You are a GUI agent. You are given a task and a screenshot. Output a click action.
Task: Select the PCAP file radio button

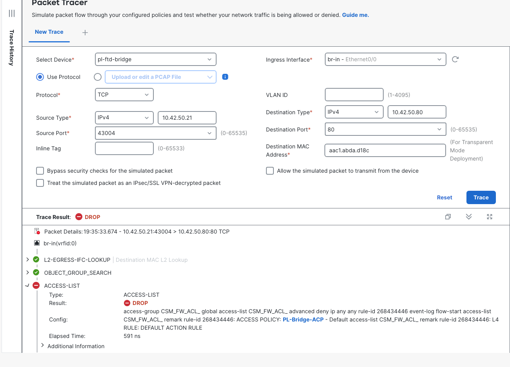(x=98, y=77)
